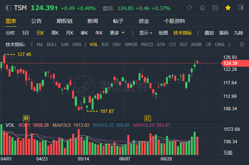Open indicator settings gear
Viewport: 249px width, 165px height.
coord(242,44)
